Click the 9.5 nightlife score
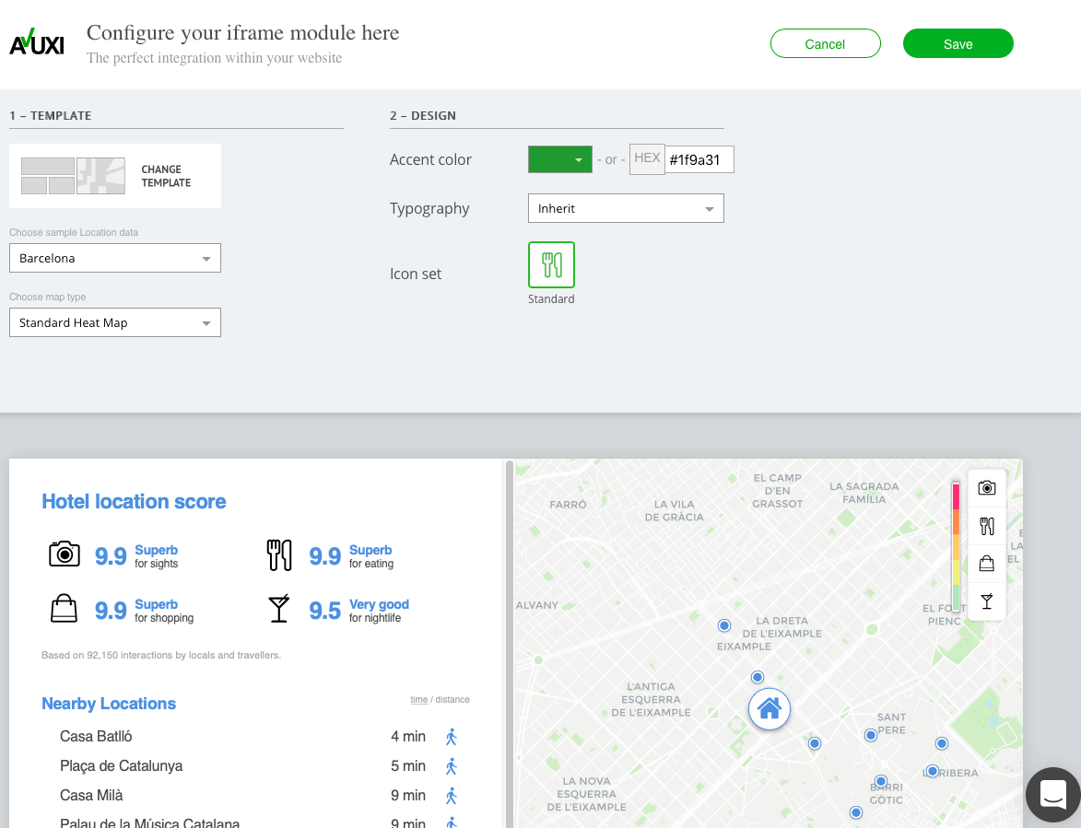 click(x=324, y=611)
